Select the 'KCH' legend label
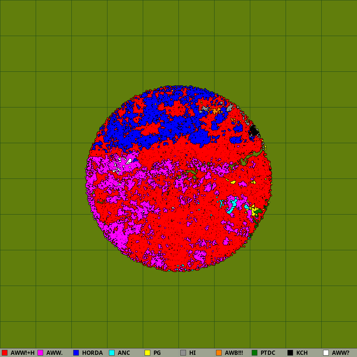The height and width of the screenshot is (357, 357). point(302,353)
